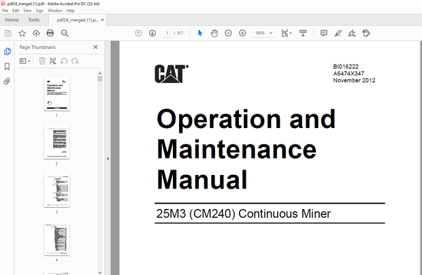Screen dimensions: 422x275
Task: Switch to the Tools tab
Action: (x=34, y=20)
